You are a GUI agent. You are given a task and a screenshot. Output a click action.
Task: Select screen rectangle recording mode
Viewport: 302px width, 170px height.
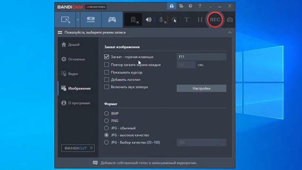pyautogui.click(x=65, y=20)
